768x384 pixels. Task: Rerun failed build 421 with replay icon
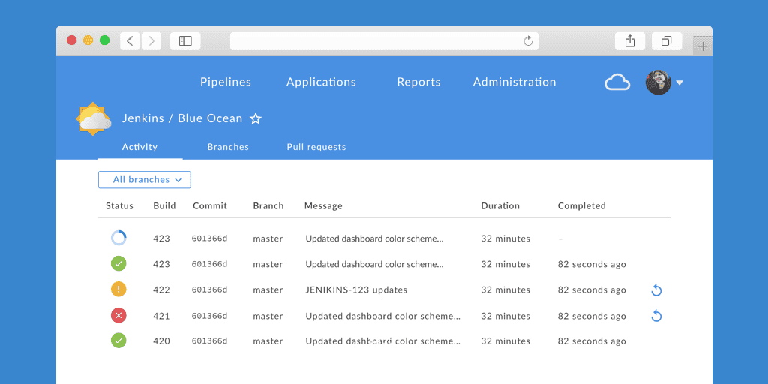[656, 316]
